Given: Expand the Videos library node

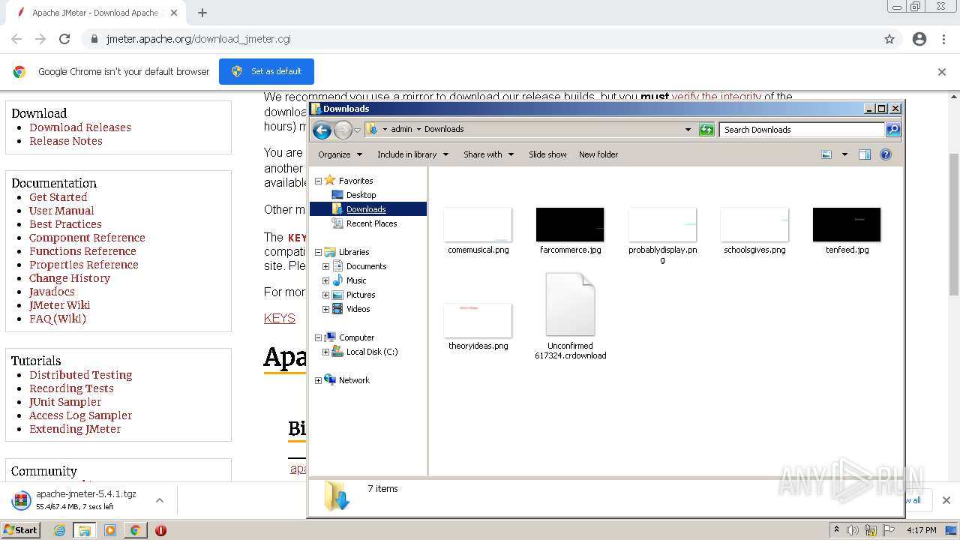Looking at the screenshot, I should 325,309.
